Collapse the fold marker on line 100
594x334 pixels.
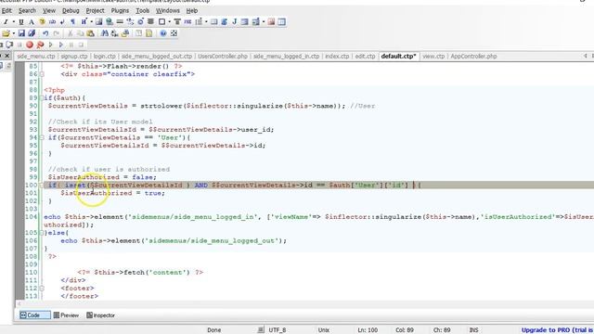coord(42,186)
